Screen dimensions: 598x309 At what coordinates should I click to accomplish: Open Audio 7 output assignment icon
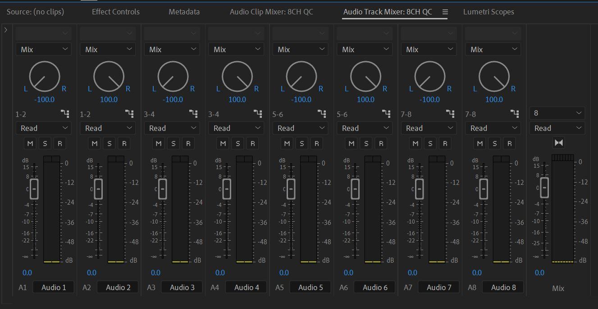click(x=451, y=114)
